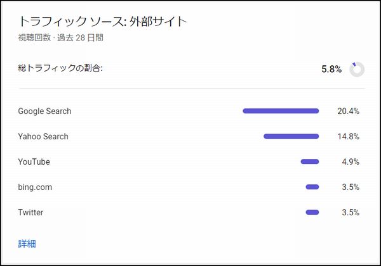Click the traffic share donut chart icon
Viewport: 381px width, 266px height.
(357, 69)
